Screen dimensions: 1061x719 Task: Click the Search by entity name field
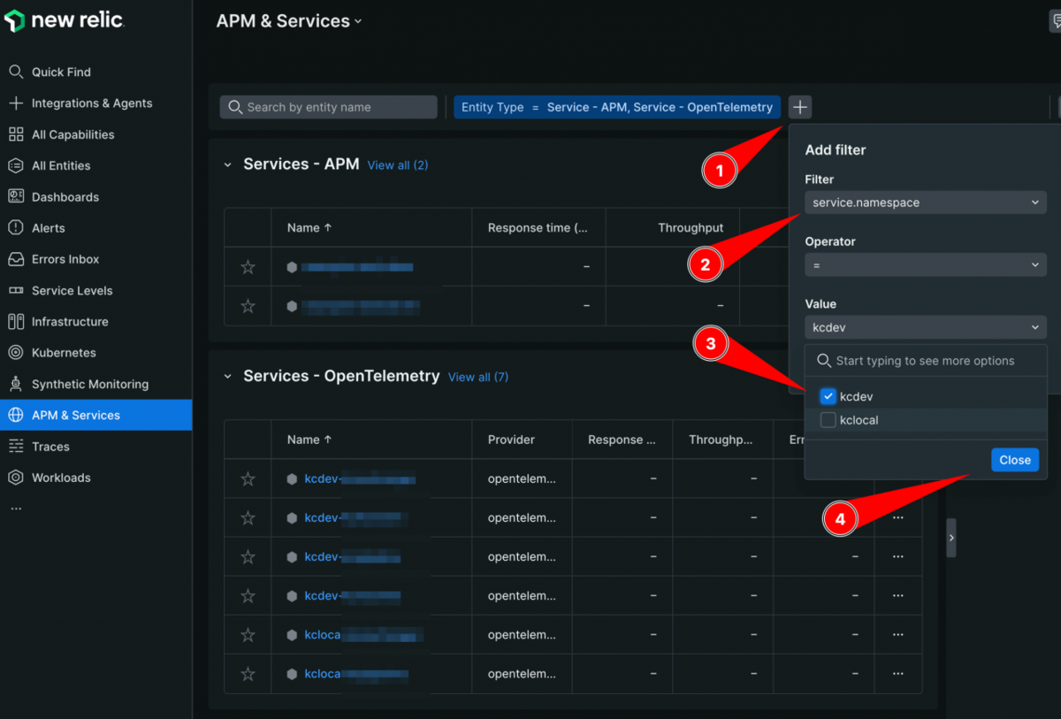pyautogui.click(x=328, y=107)
